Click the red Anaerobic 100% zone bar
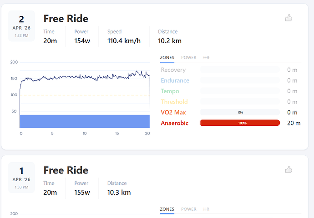Image resolution: width=314 pixels, height=218 pixels. pyautogui.click(x=240, y=123)
